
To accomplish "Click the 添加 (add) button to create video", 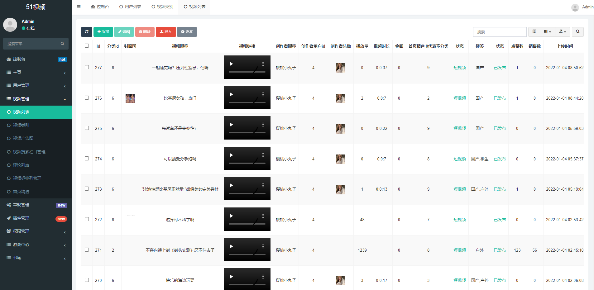I will point(103,32).
